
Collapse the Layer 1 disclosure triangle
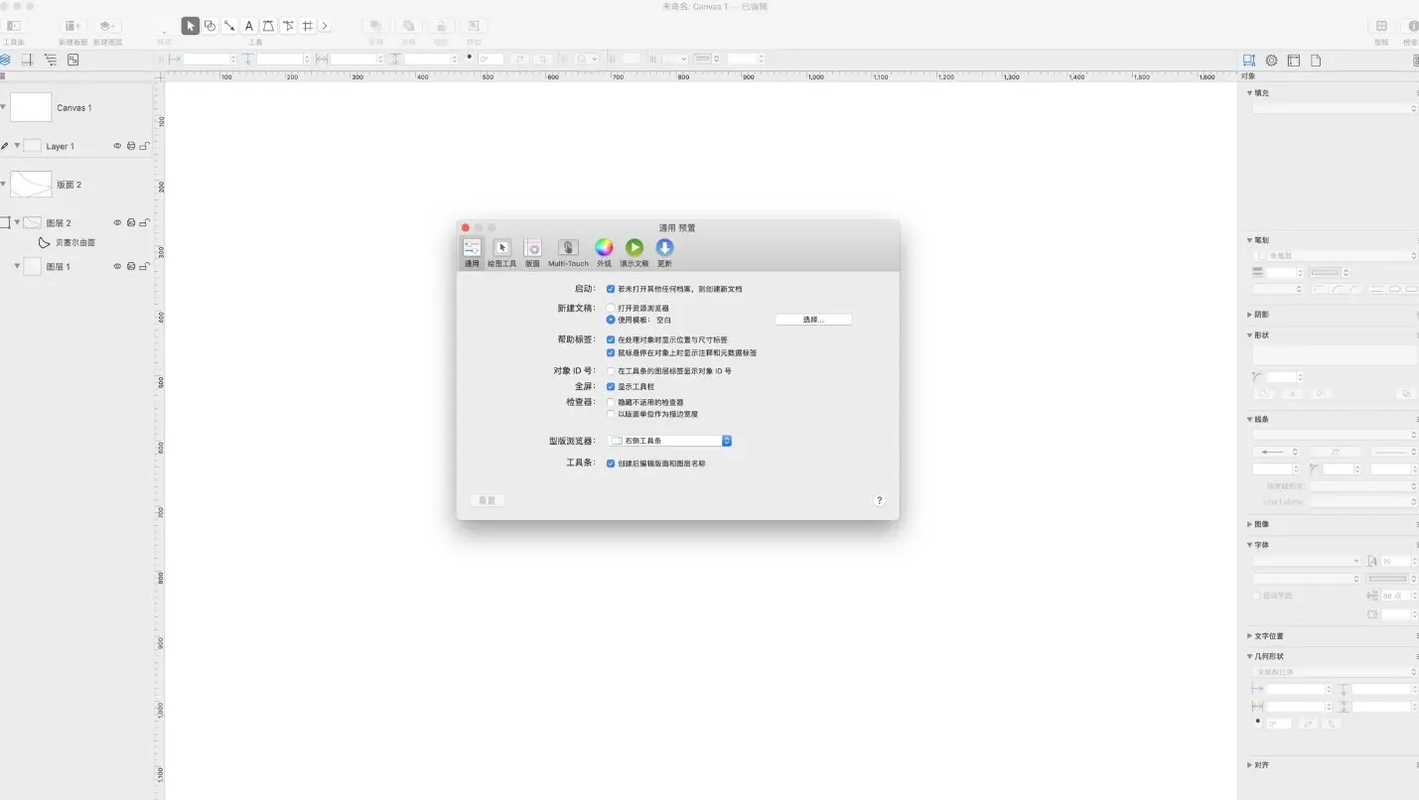[17, 146]
